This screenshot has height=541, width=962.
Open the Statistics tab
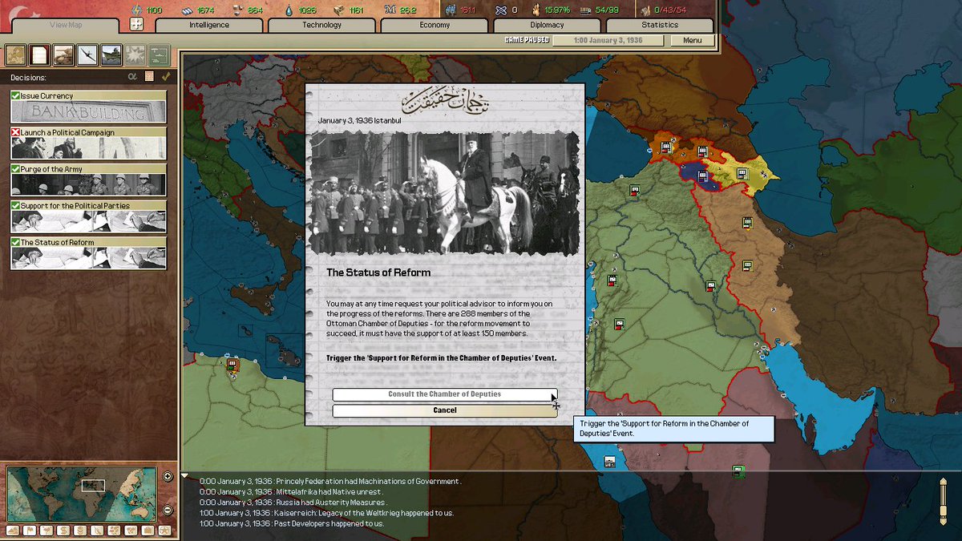[660, 25]
